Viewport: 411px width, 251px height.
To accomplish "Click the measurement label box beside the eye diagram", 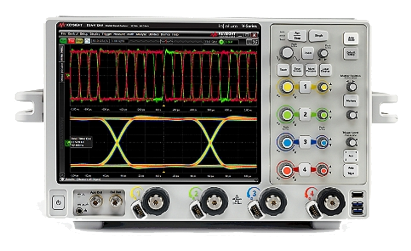I will [x=81, y=142].
